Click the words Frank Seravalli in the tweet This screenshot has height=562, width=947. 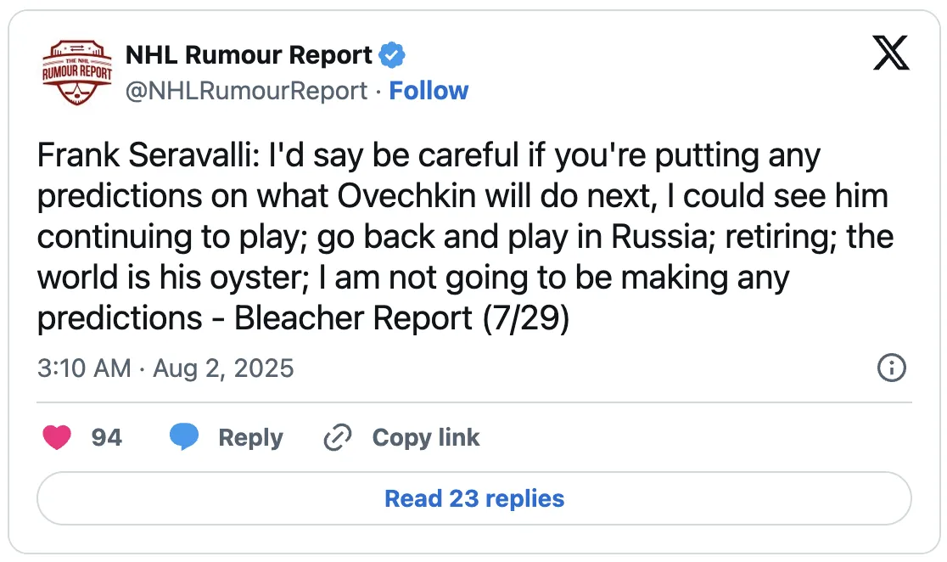(x=148, y=155)
